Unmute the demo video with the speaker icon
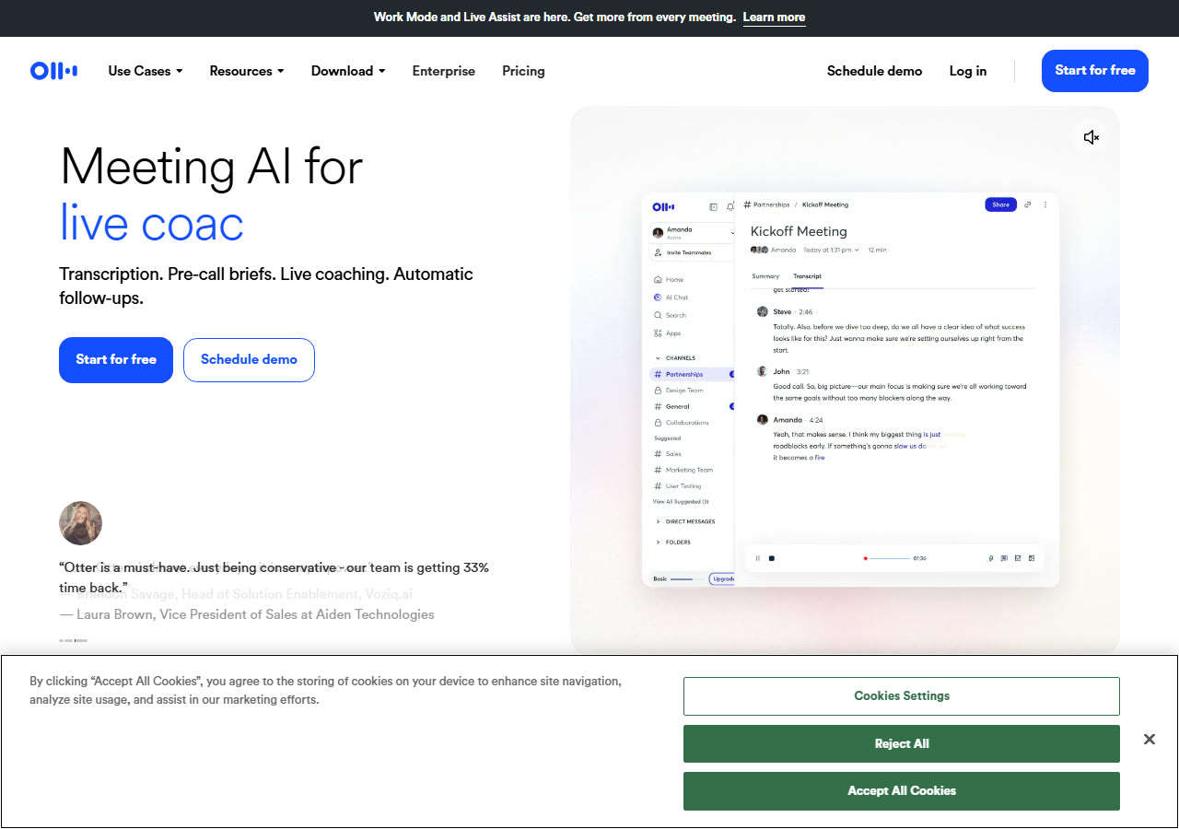Image resolution: width=1179 pixels, height=829 pixels. pyautogui.click(x=1091, y=137)
